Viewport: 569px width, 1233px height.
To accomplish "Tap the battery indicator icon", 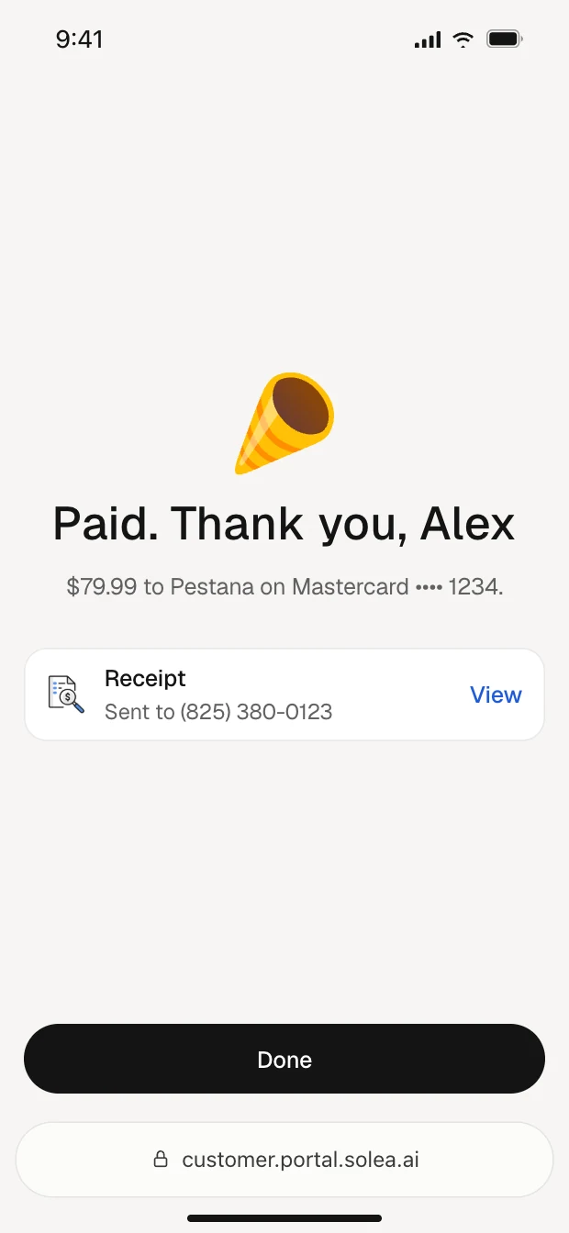I will click(x=505, y=39).
